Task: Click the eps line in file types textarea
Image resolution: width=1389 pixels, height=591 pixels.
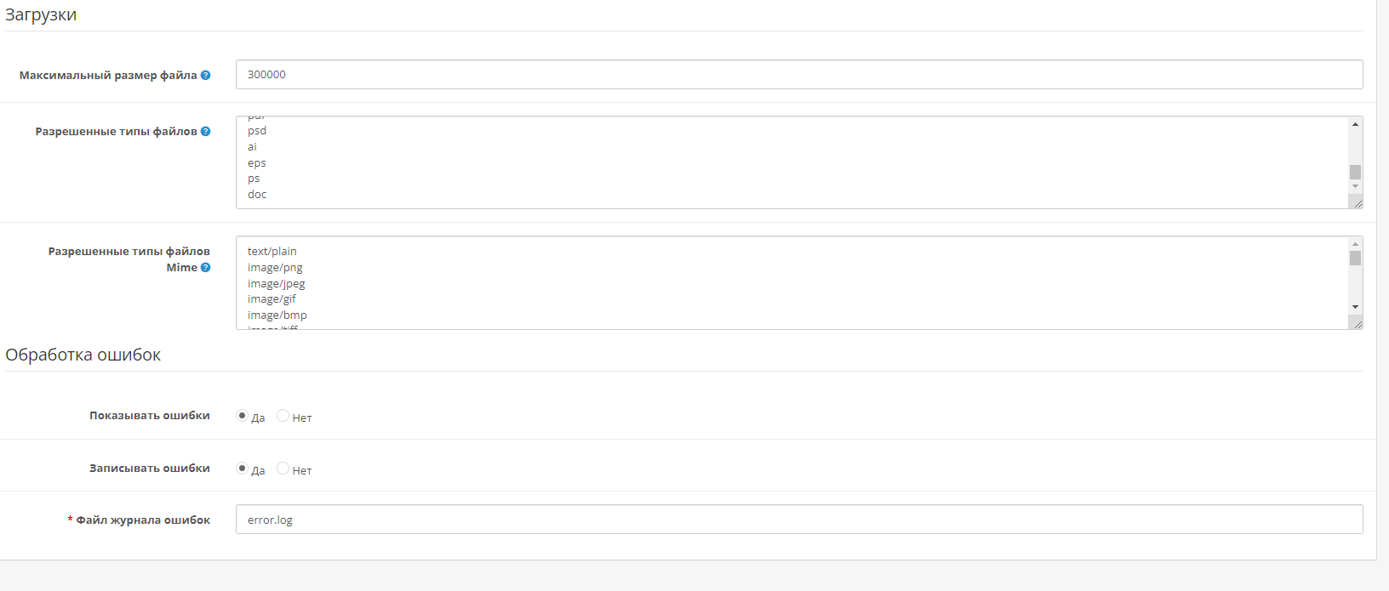Action: click(257, 162)
